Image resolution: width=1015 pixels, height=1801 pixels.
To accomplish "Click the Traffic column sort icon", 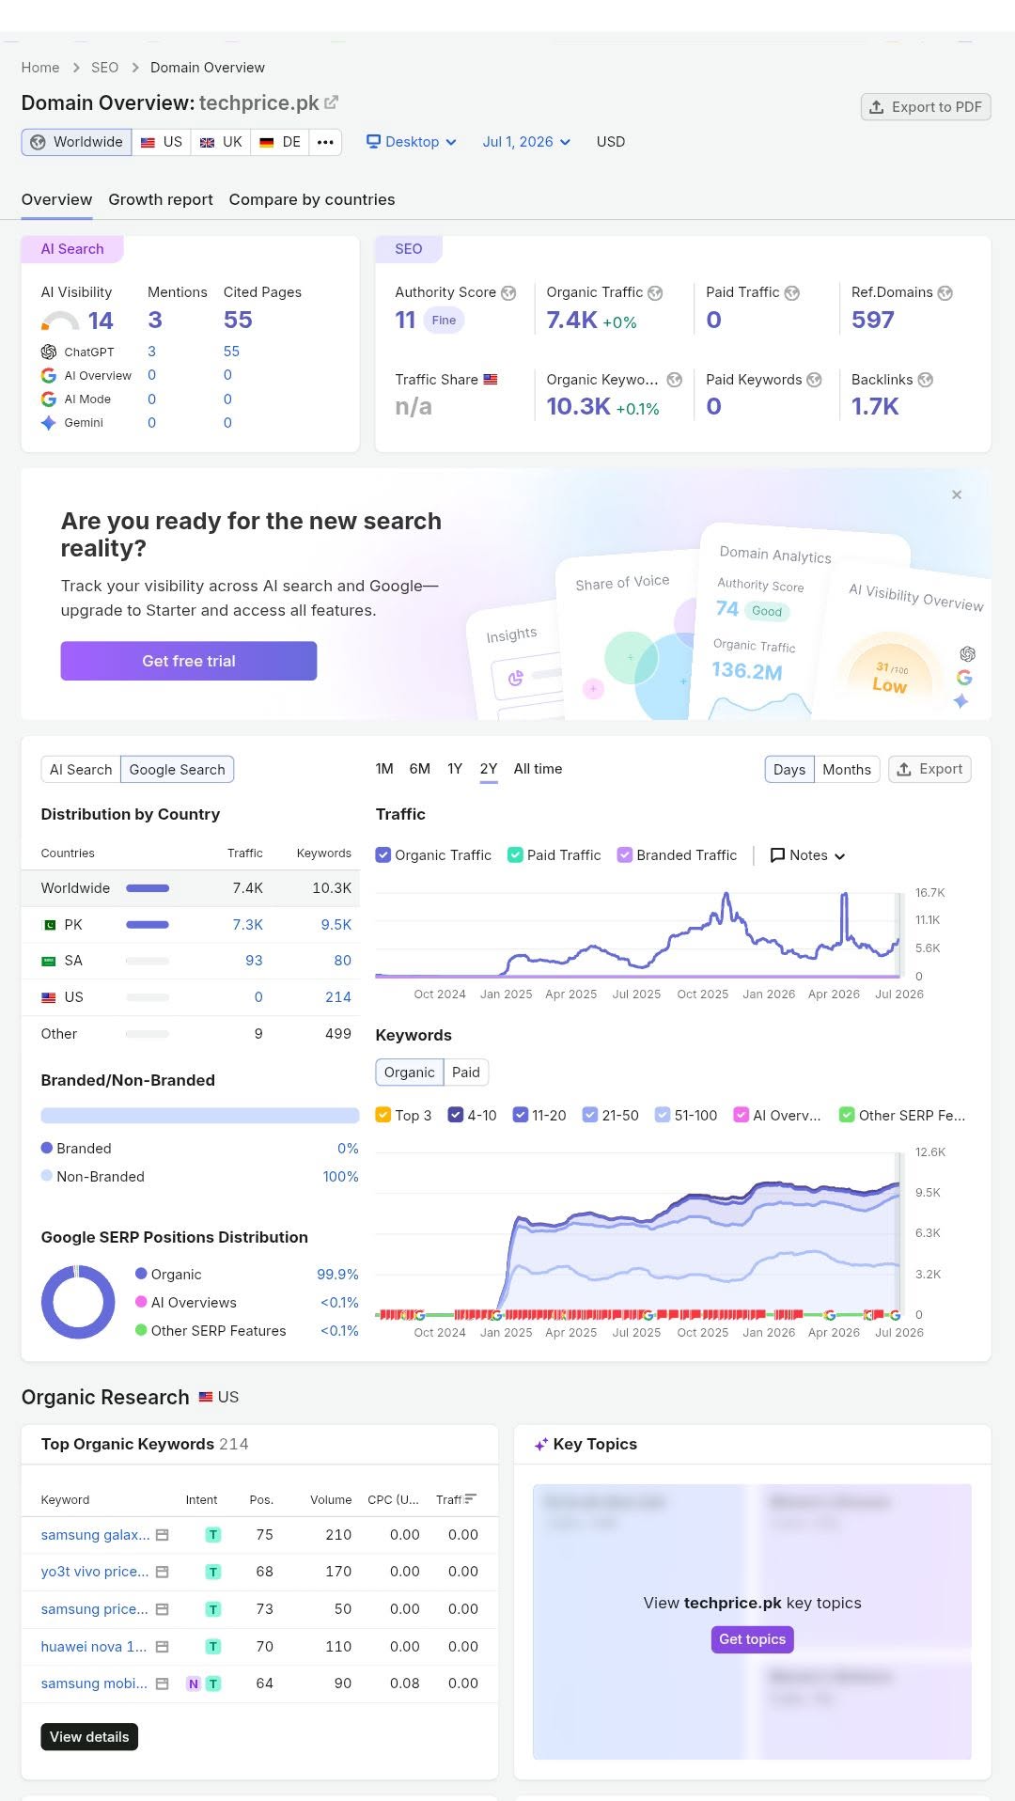I will click(471, 1499).
